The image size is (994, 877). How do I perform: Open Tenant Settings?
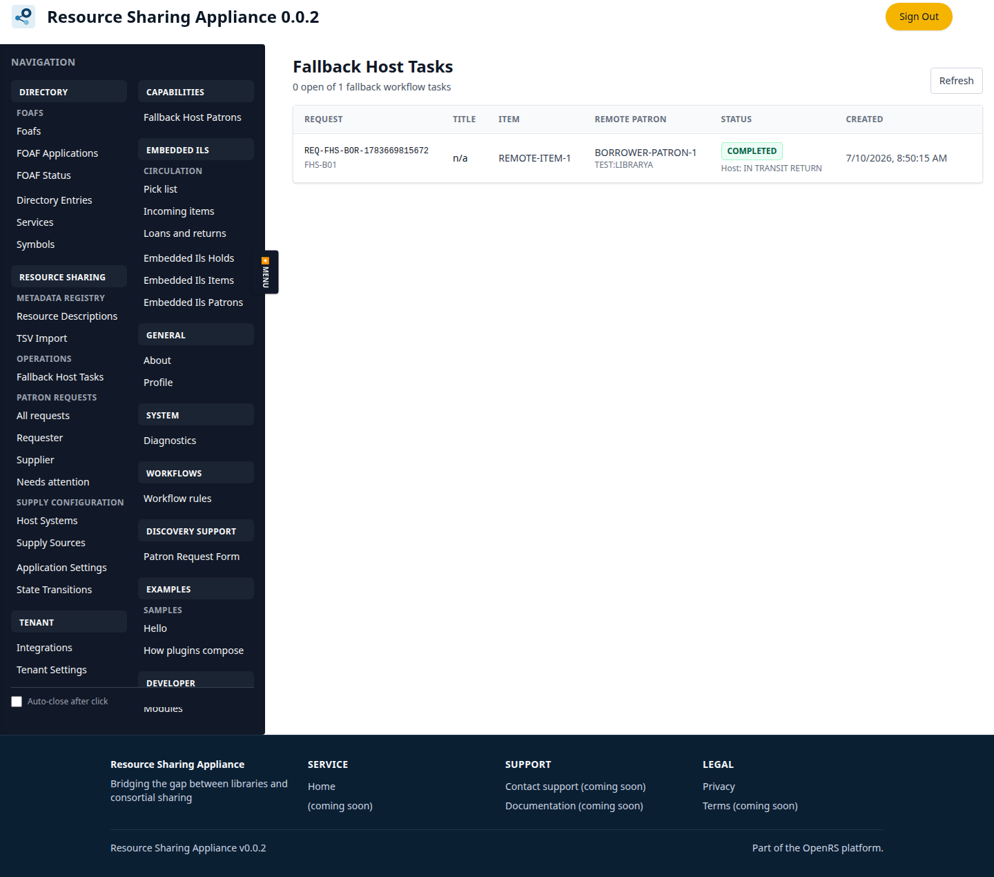click(52, 670)
